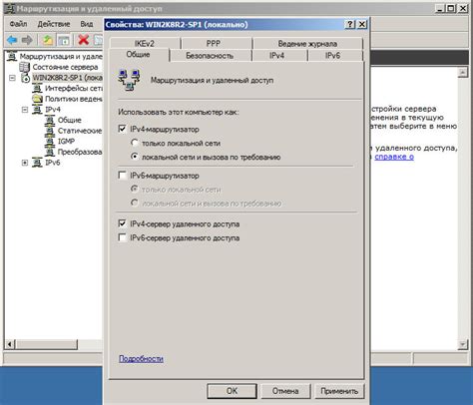Click the Forward arrow toolbar icon
This screenshot has height=405, width=473.
point(27,40)
